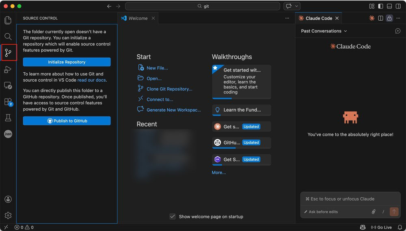Image resolution: width=406 pixels, height=231 pixels.
Task: Change the Ask before edits mode
Action: click(x=321, y=212)
